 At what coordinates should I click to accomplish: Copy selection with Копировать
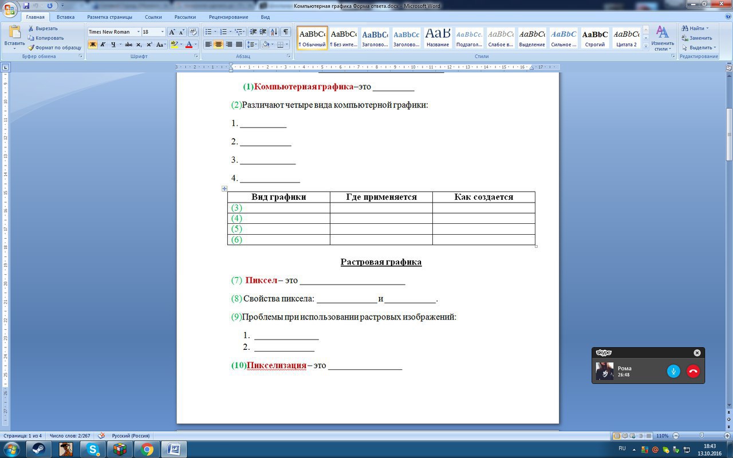(x=46, y=38)
